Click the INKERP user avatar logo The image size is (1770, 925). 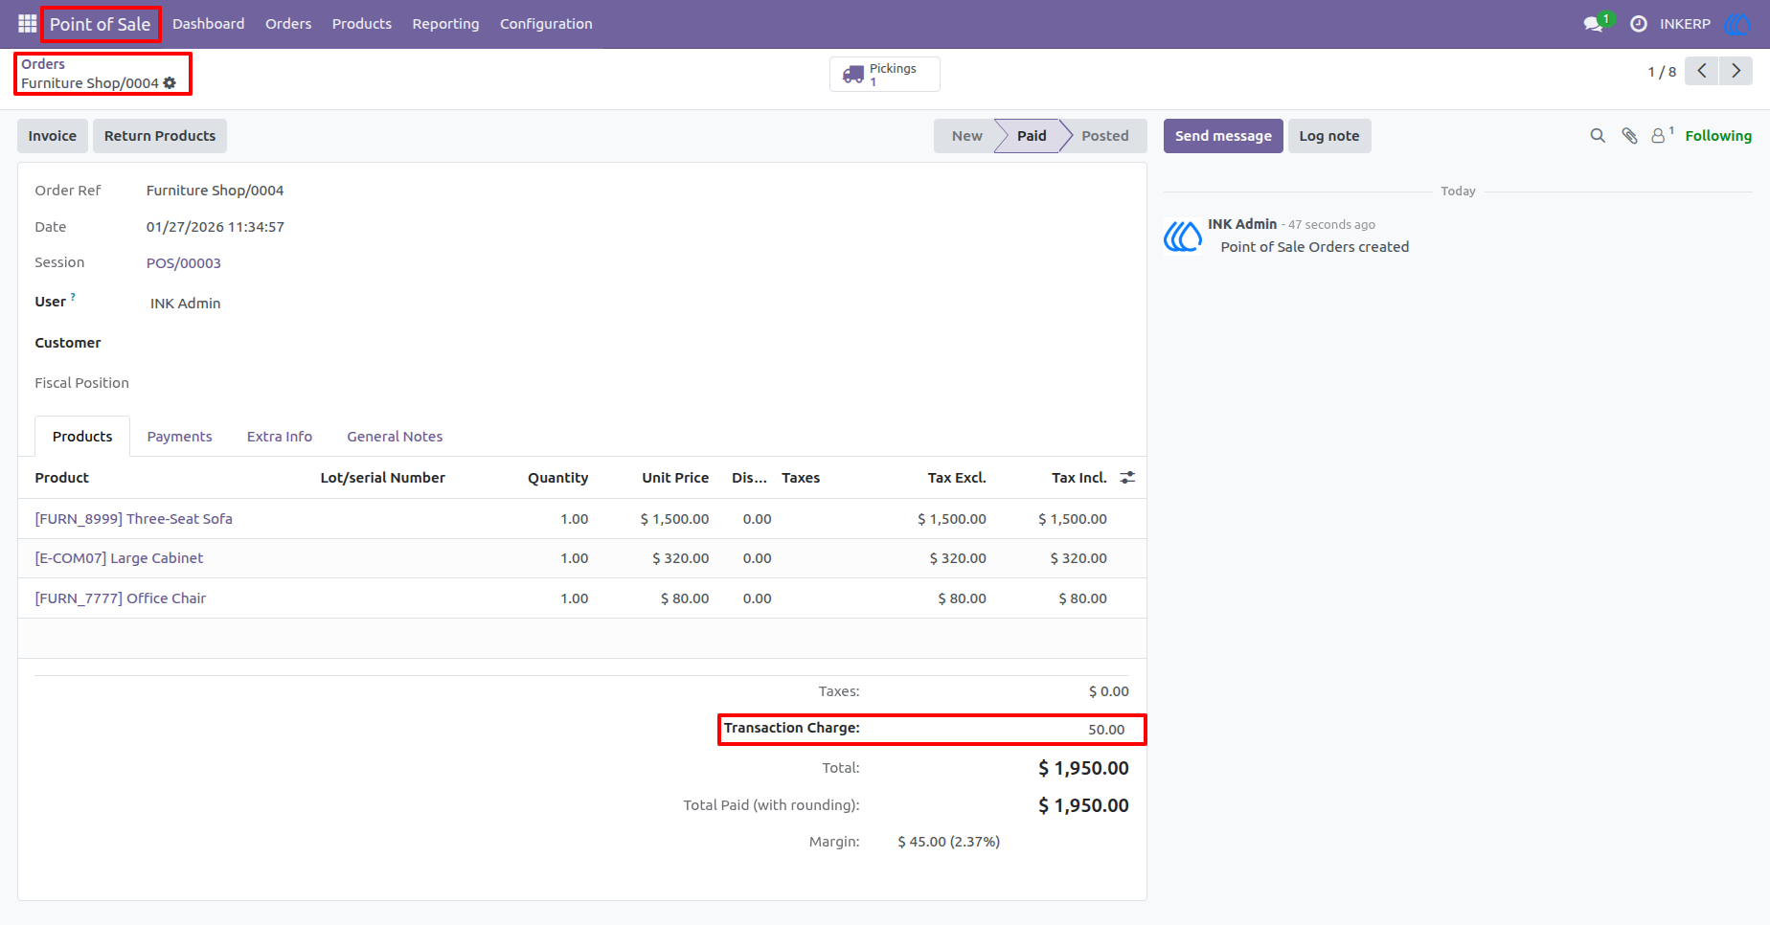pos(1737,24)
